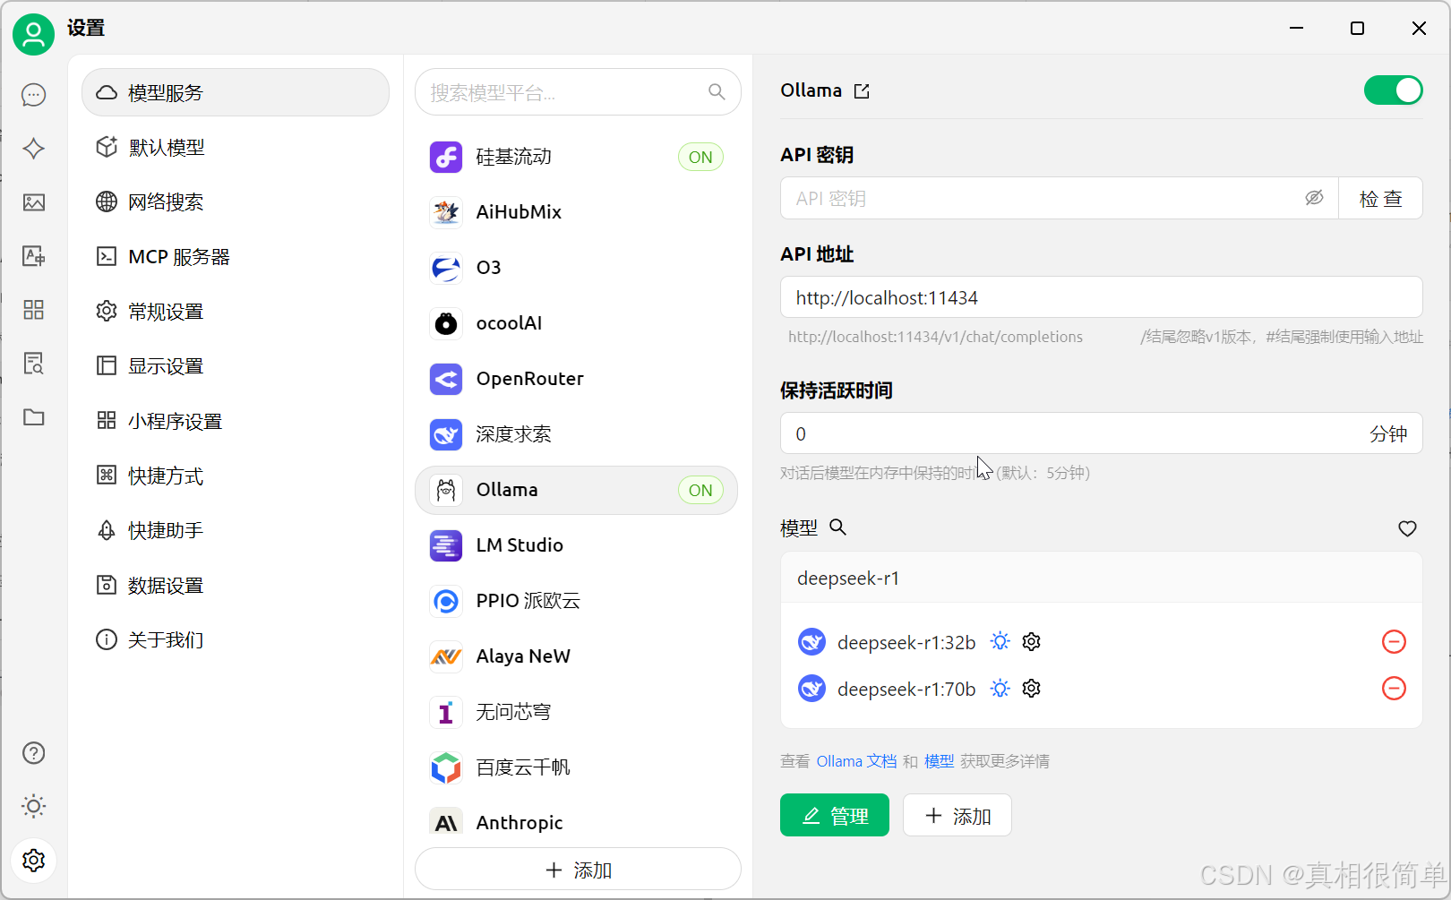Open the chat assistant sidebar icon
1451x900 pixels.
[34, 95]
